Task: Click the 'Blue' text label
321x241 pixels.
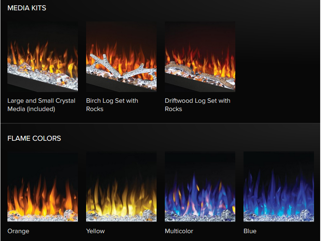Action: point(250,231)
